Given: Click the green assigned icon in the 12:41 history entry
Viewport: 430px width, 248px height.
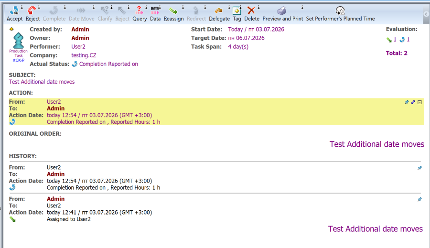Looking at the screenshot, I should coord(12,219).
